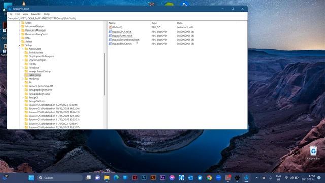Click the taskbar Search box
The image size is (325, 183).
[60, 178]
